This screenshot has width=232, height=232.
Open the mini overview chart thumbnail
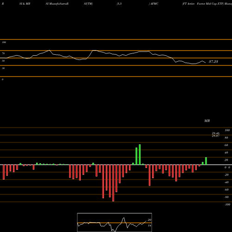pos(115,222)
